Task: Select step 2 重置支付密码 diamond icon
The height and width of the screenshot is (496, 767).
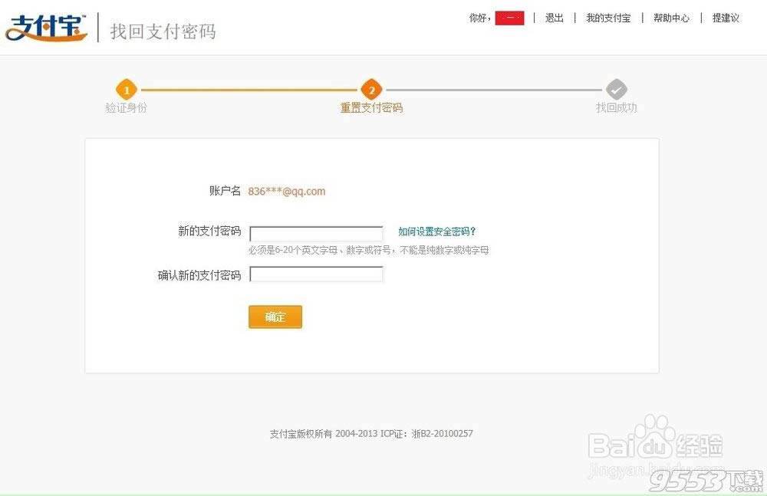Action: (371, 90)
